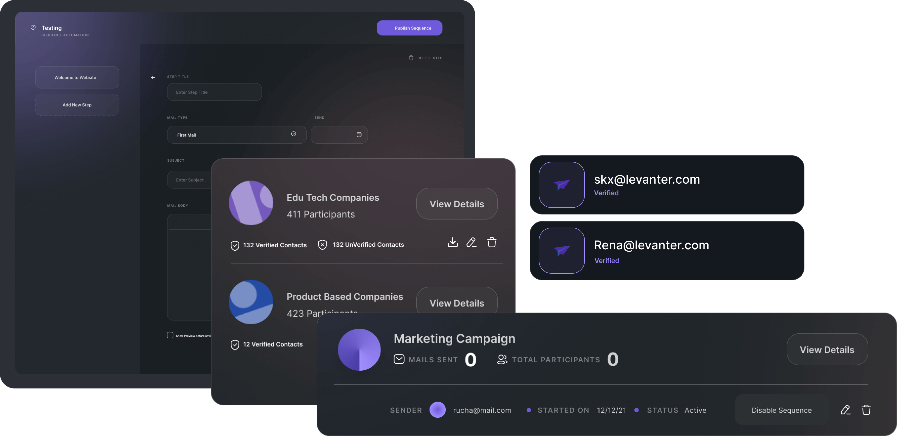Click the download icon for Edu Tech Companies
The height and width of the screenshot is (436, 897).
(453, 242)
